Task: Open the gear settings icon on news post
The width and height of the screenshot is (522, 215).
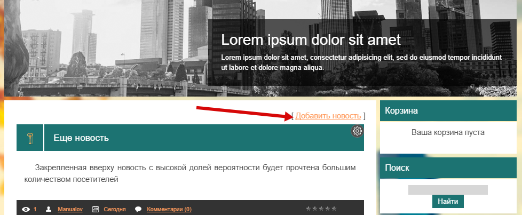Action: click(x=357, y=131)
